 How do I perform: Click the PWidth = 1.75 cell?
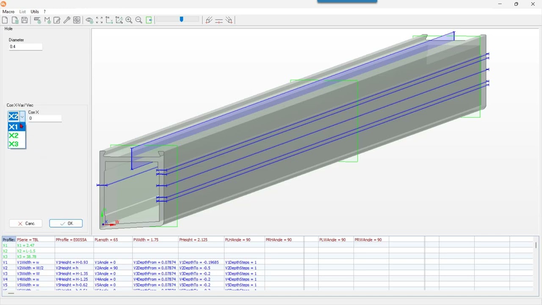click(155, 240)
